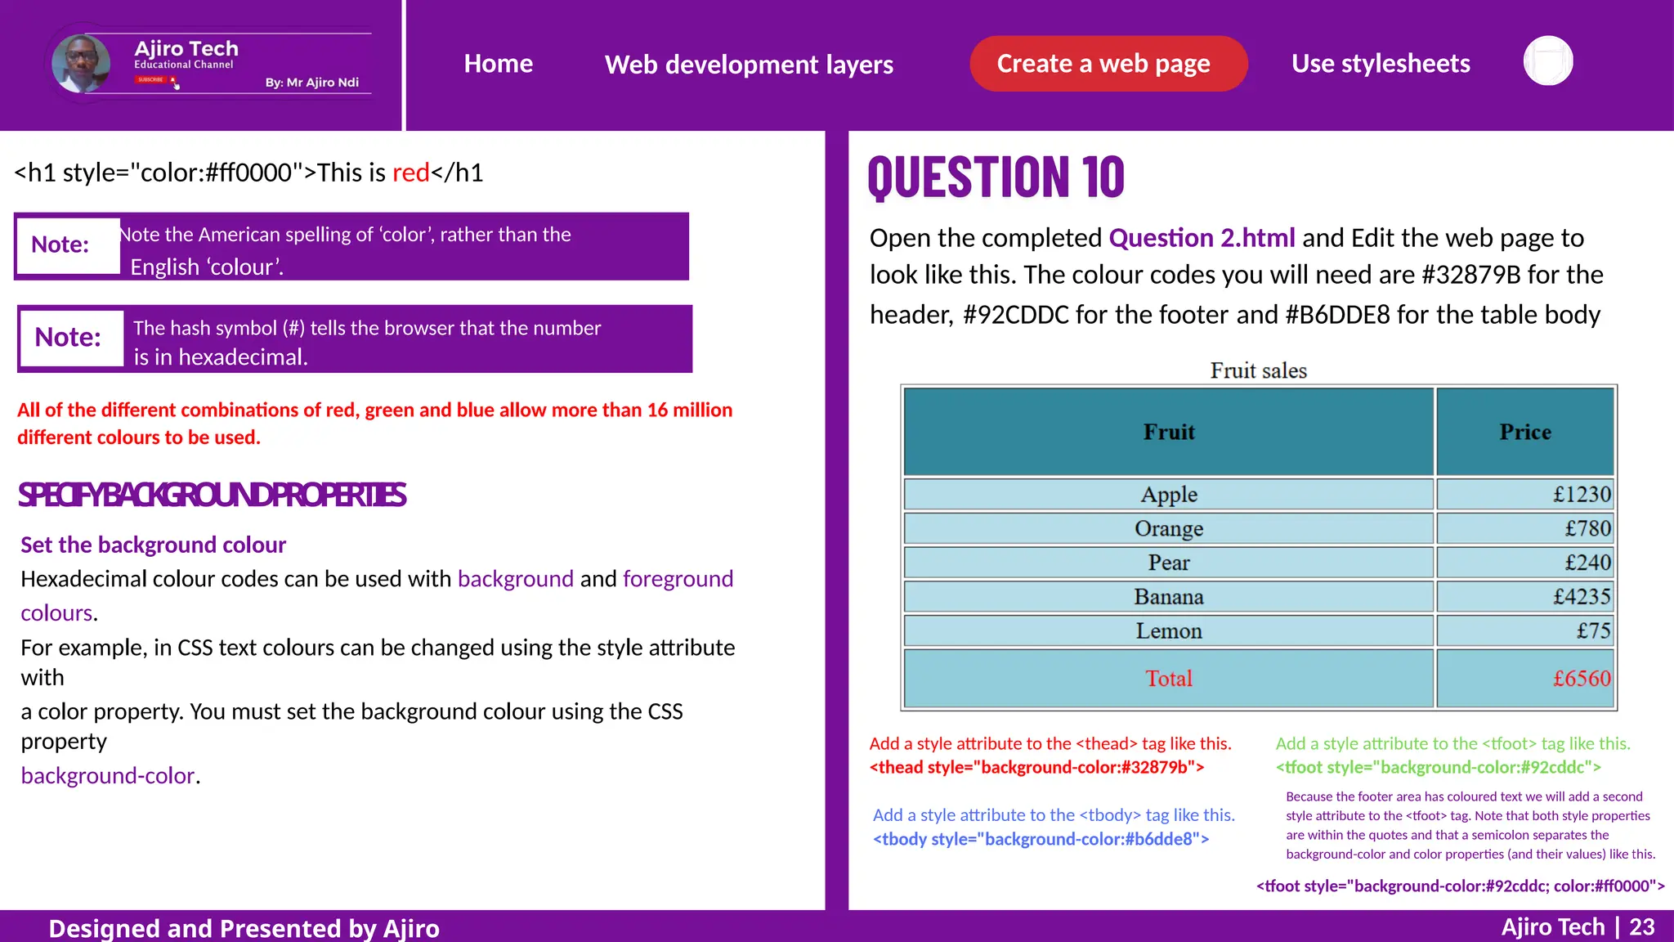This screenshot has width=1674, height=942.
Task: Click the Ajiro Tech channel title
Action: click(186, 48)
